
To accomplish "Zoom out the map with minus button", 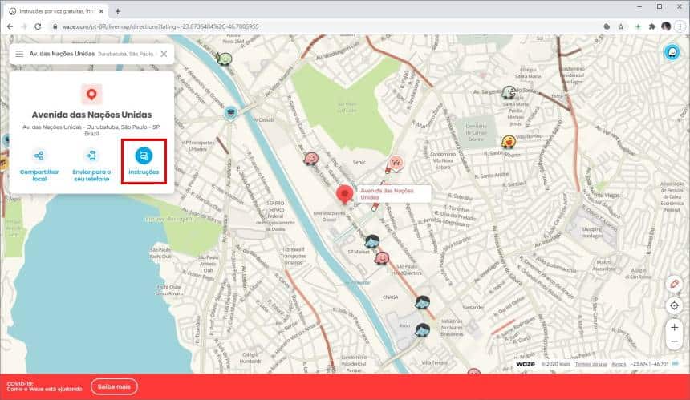I will pos(674,341).
